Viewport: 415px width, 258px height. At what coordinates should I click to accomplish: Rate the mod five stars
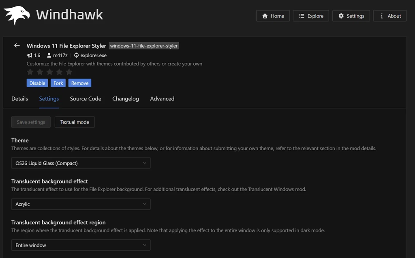[69, 72]
